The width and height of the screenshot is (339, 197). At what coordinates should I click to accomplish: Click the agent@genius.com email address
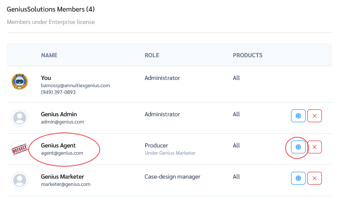62,153
